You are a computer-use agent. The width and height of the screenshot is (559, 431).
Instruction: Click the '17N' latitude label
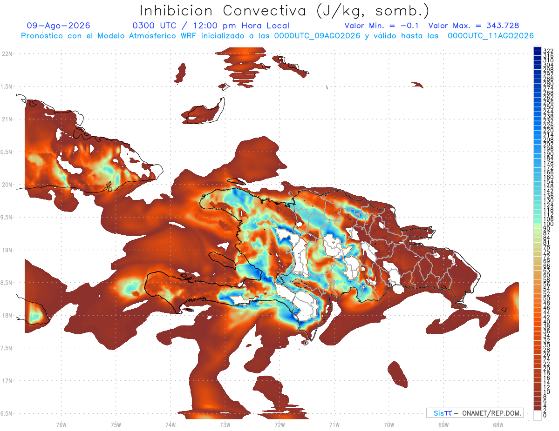pyautogui.click(x=7, y=381)
